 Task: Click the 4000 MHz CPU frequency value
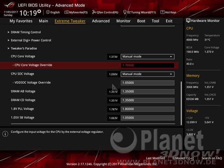click(x=192, y=40)
